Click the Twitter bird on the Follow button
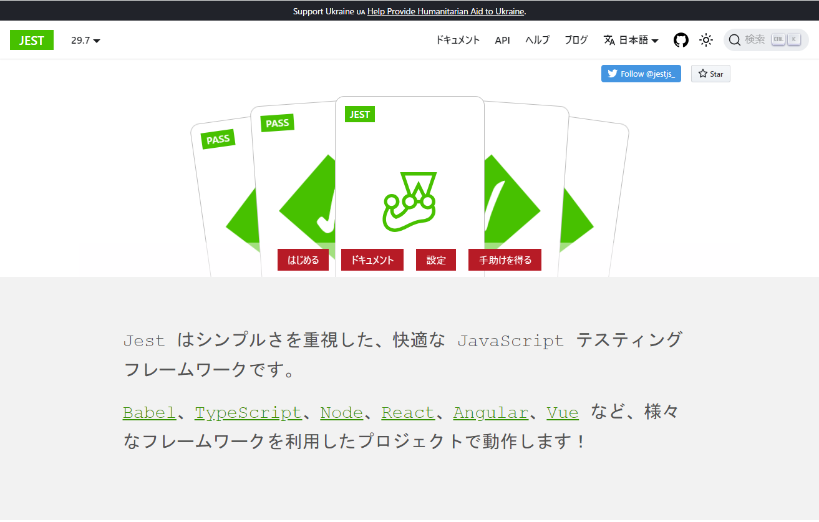 click(x=612, y=73)
